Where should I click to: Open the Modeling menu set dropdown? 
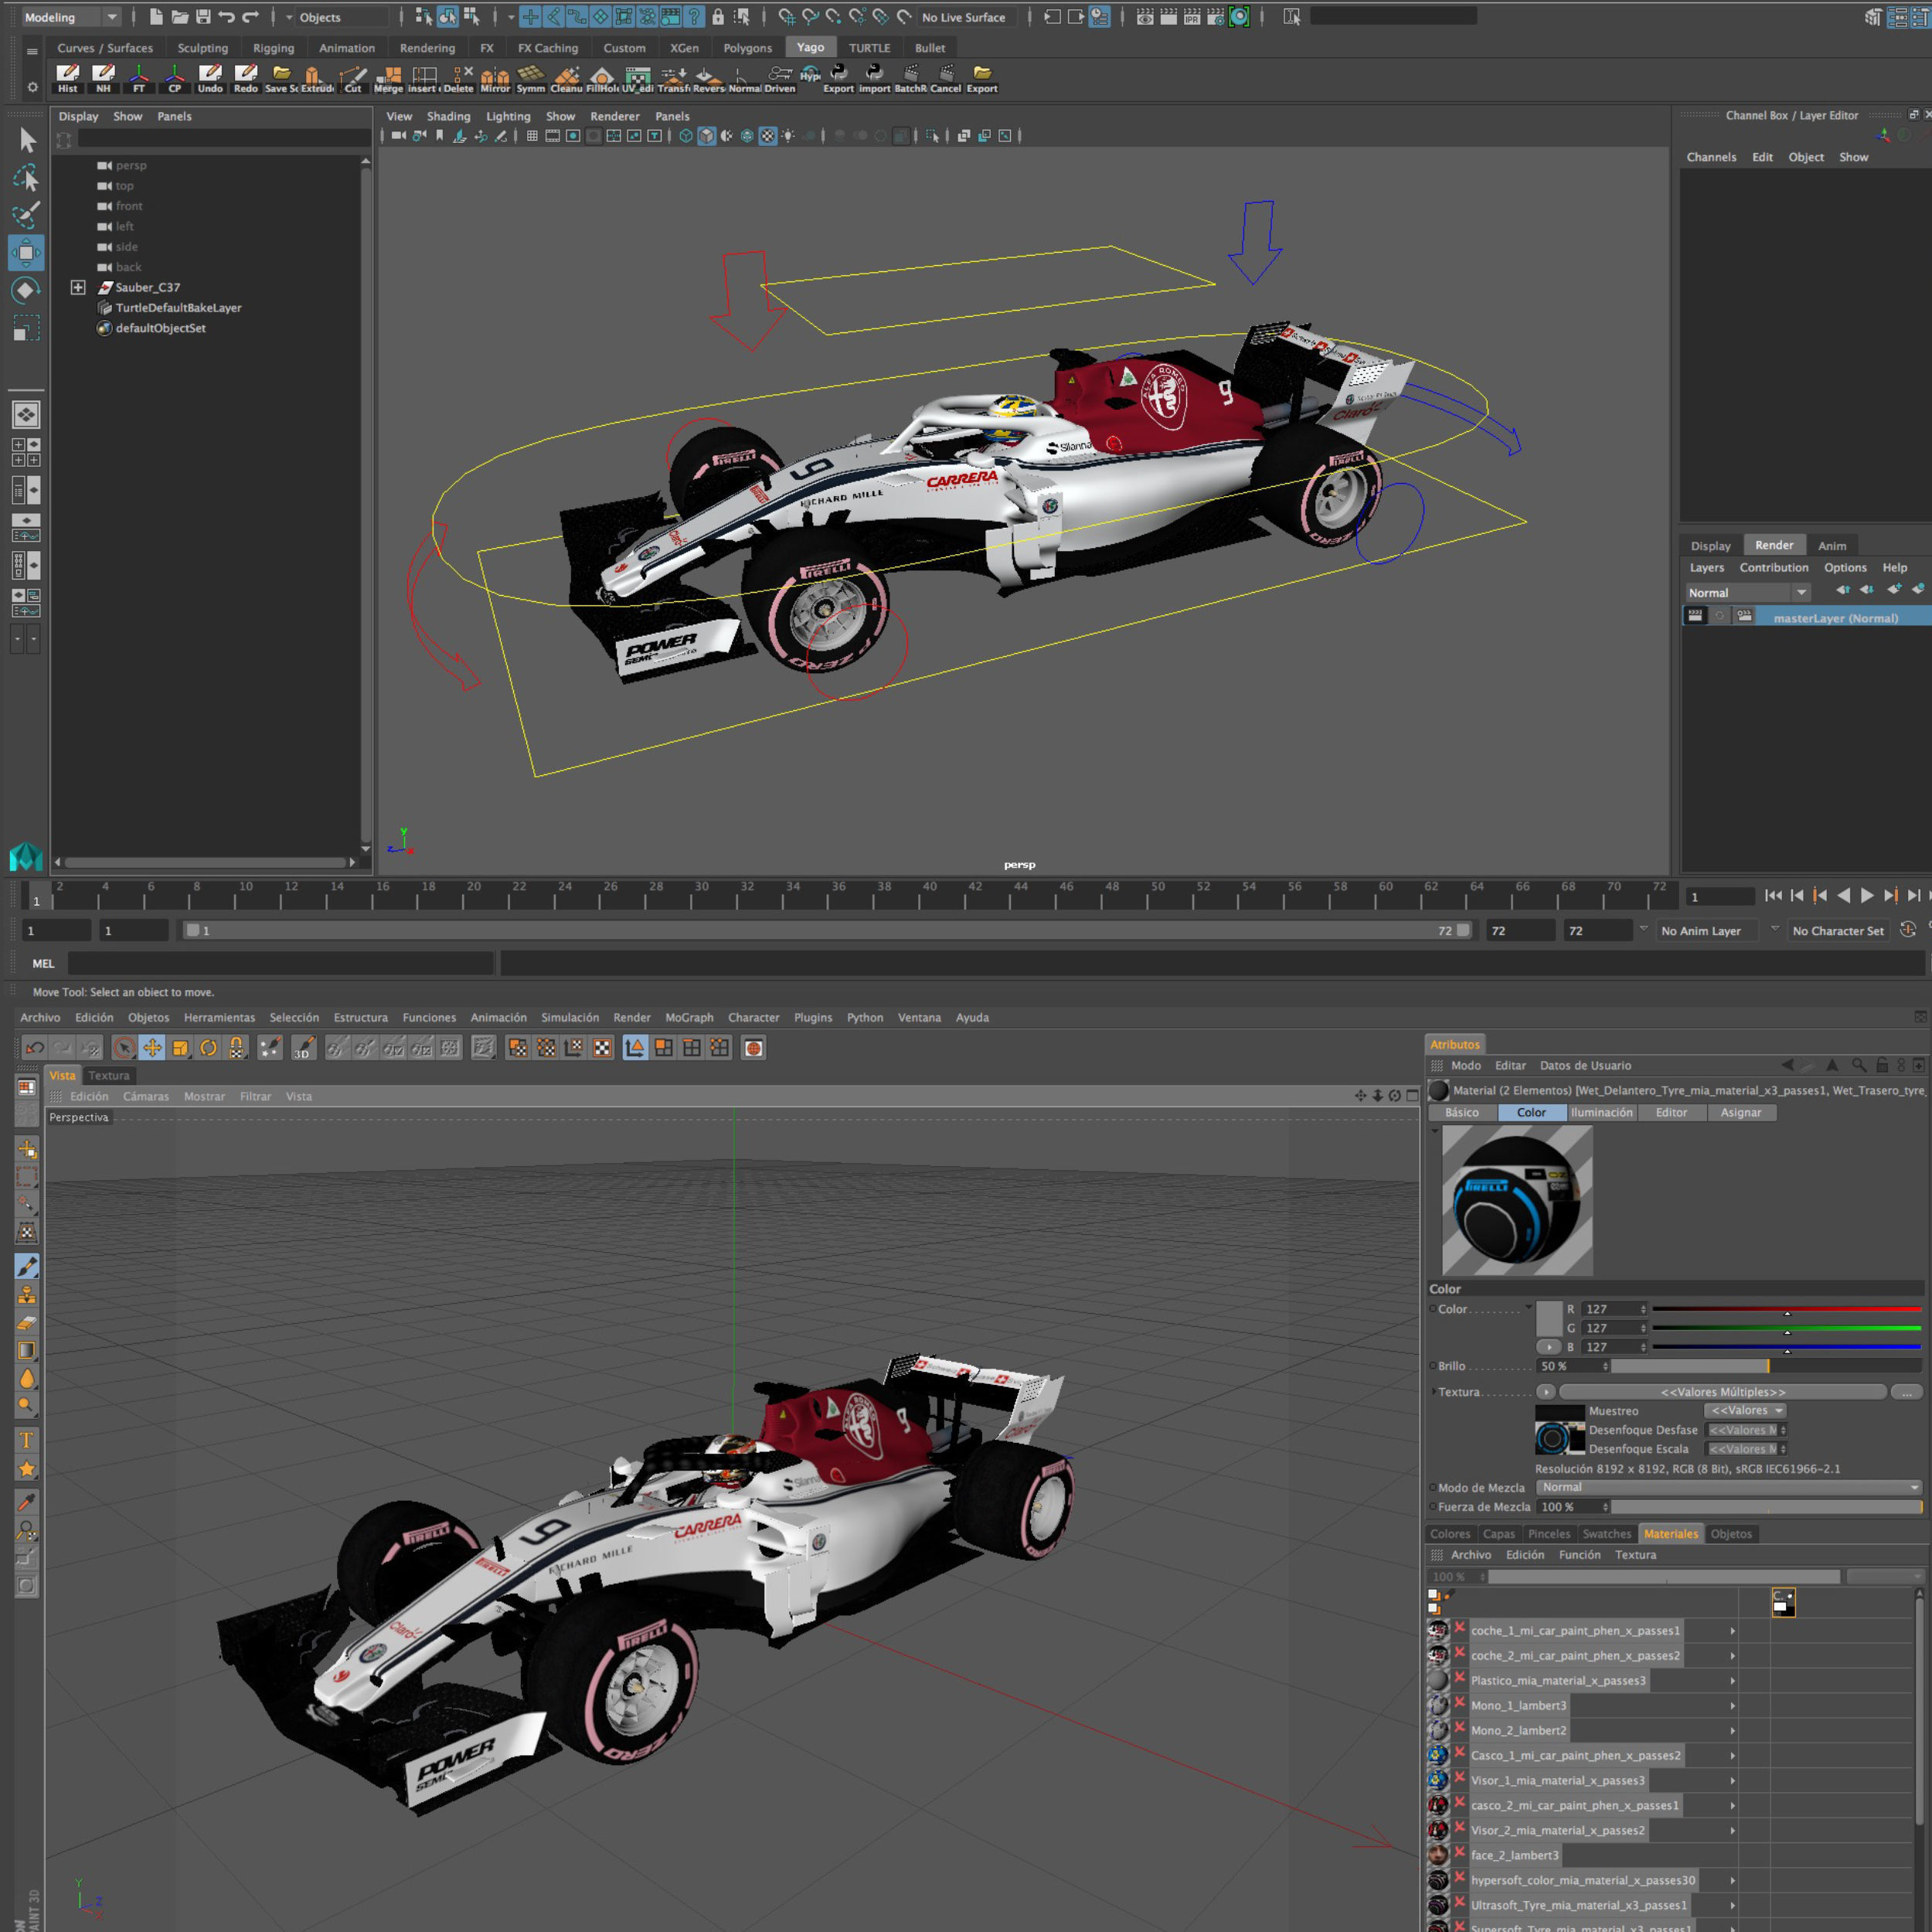tap(70, 17)
